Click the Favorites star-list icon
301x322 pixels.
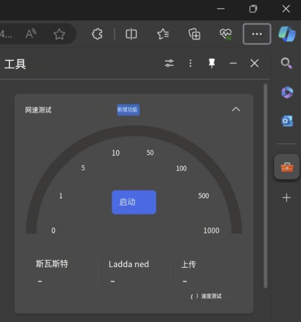pyautogui.click(x=163, y=34)
